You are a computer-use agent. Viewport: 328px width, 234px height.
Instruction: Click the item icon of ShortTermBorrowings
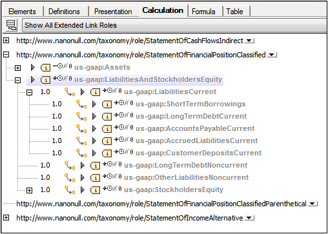[x=107, y=104]
